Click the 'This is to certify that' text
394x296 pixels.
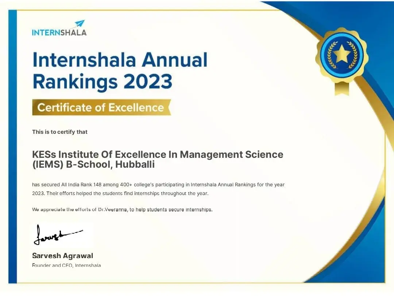tap(59, 132)
